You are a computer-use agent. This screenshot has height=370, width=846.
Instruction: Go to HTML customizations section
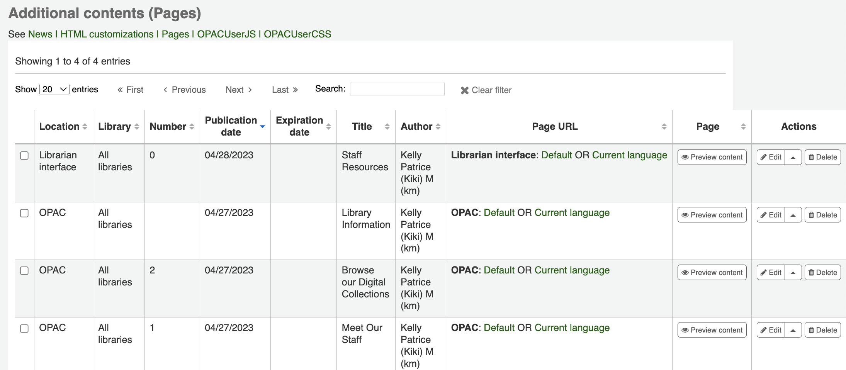[x=107, y=34]
